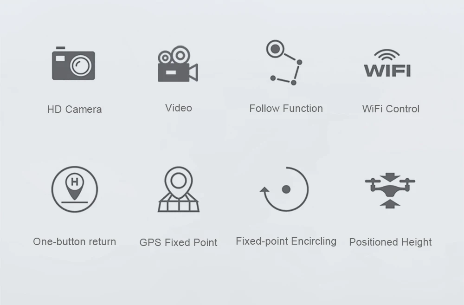The image size is (464, 305).
Task: Click the Positioned Height label
Action: tap(390, 242)
